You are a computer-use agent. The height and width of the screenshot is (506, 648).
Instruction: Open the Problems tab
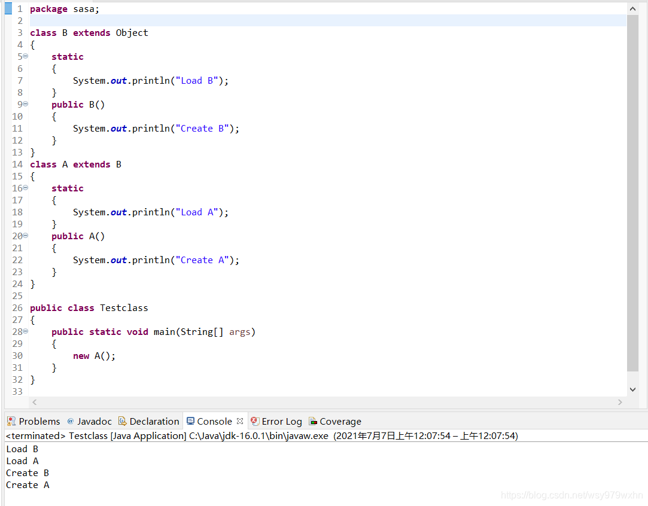pyautogui.click(x=34, y=421)
